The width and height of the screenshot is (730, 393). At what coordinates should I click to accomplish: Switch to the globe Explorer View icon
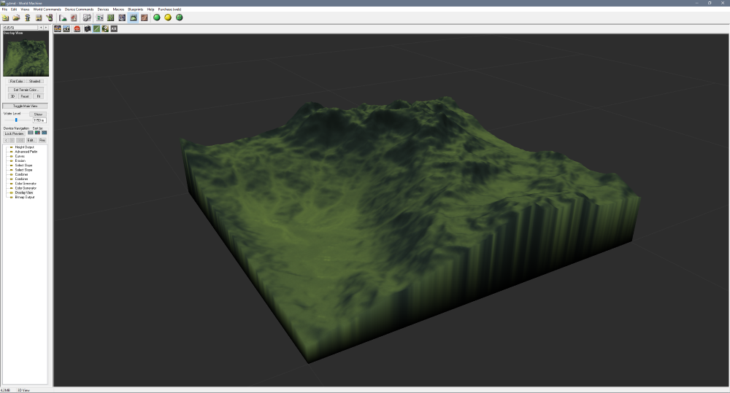tap(122, 17)
